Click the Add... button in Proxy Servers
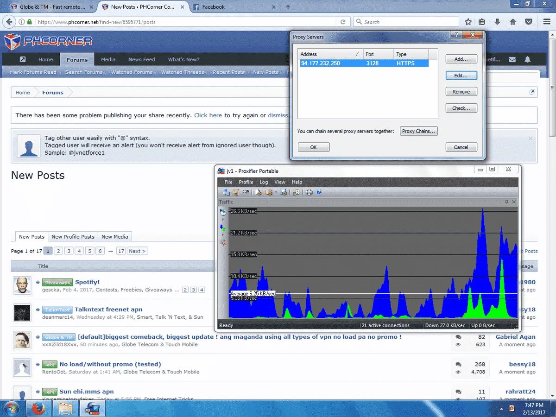Viewport: 556px width, 417px height. [461, 59]
